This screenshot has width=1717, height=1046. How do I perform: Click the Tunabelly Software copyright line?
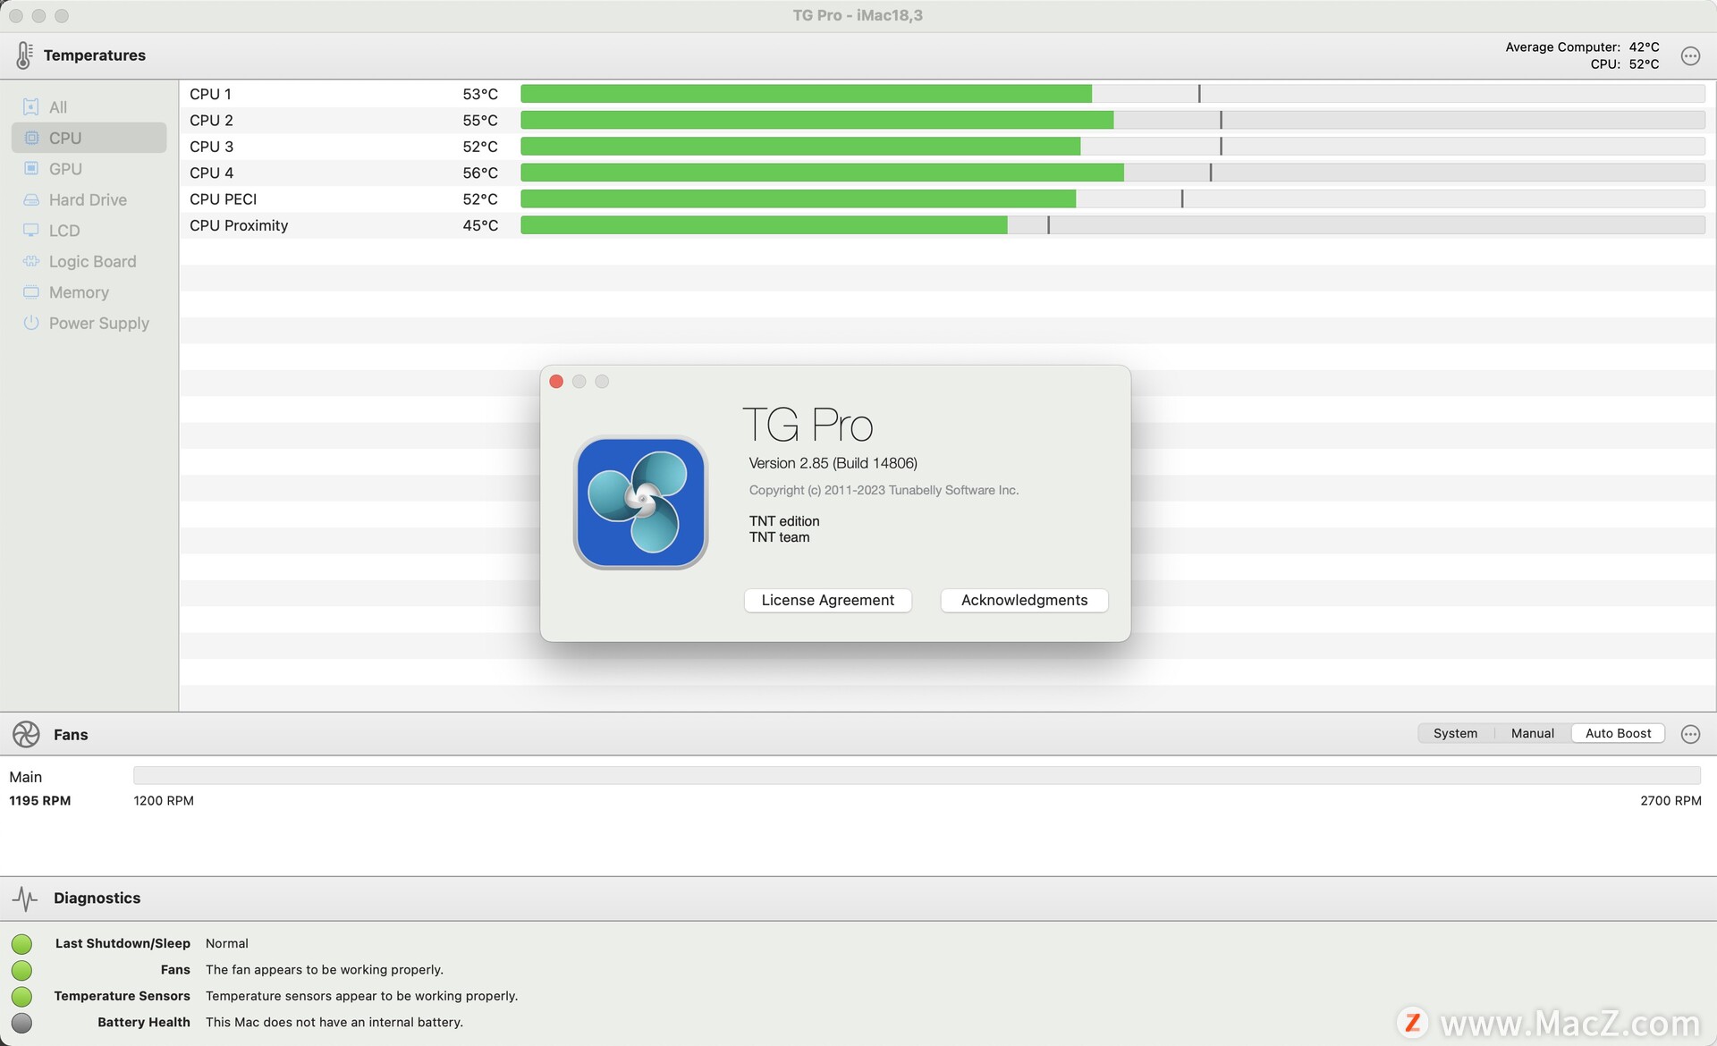coord(884,490)
